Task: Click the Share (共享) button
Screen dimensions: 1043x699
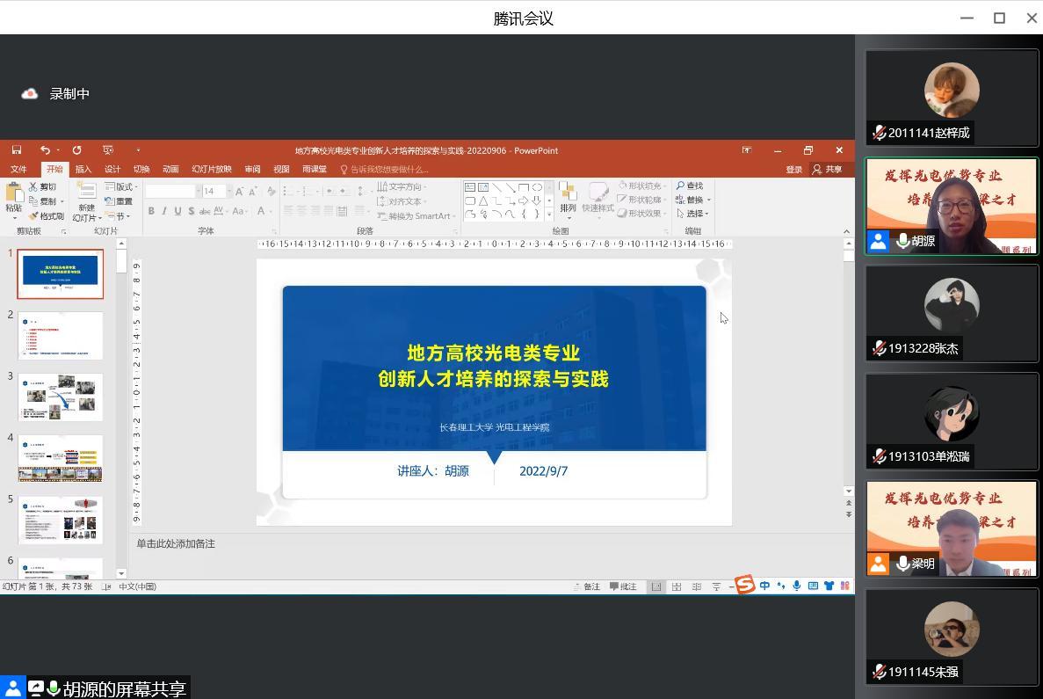Action: click(x=828, y=169)
